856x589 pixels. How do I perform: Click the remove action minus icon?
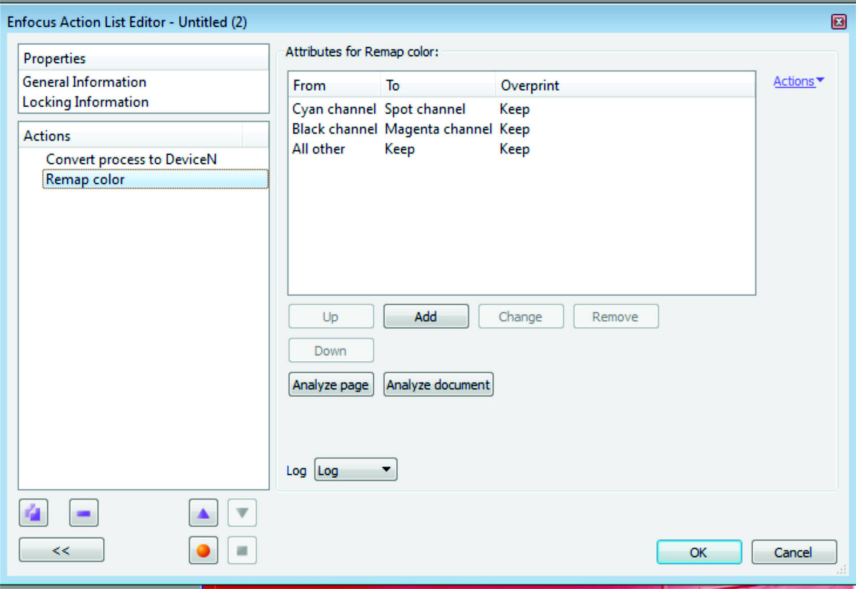tap(84, 513)
